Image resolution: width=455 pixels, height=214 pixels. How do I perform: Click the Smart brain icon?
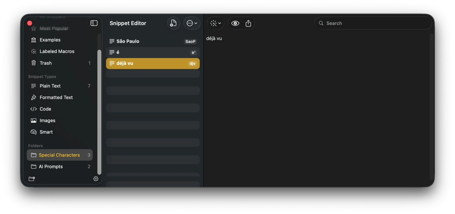tap(33, 132)
